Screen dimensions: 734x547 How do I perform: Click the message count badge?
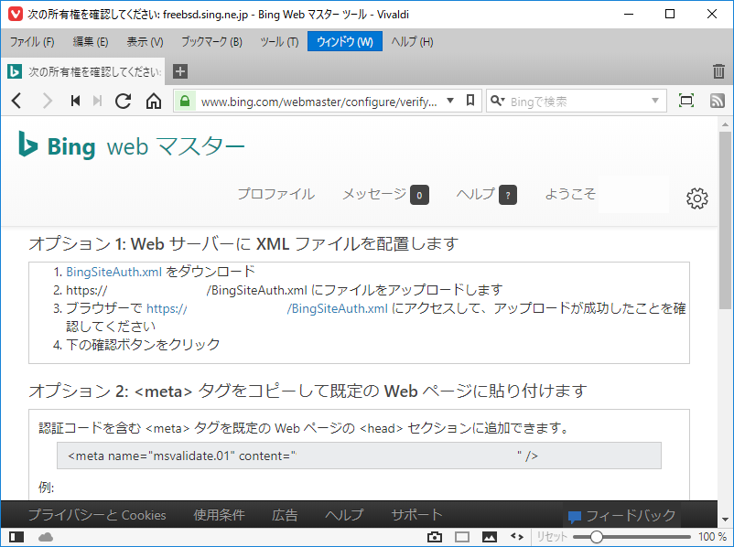click(419, 195)
